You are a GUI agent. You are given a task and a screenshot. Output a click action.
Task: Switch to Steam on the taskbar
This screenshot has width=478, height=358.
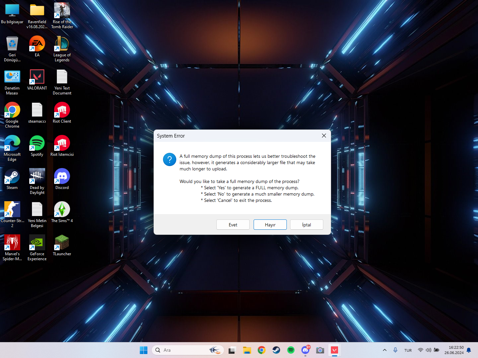276,350
